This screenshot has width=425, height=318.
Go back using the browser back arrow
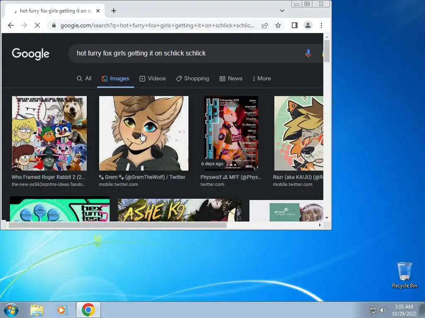11,25
